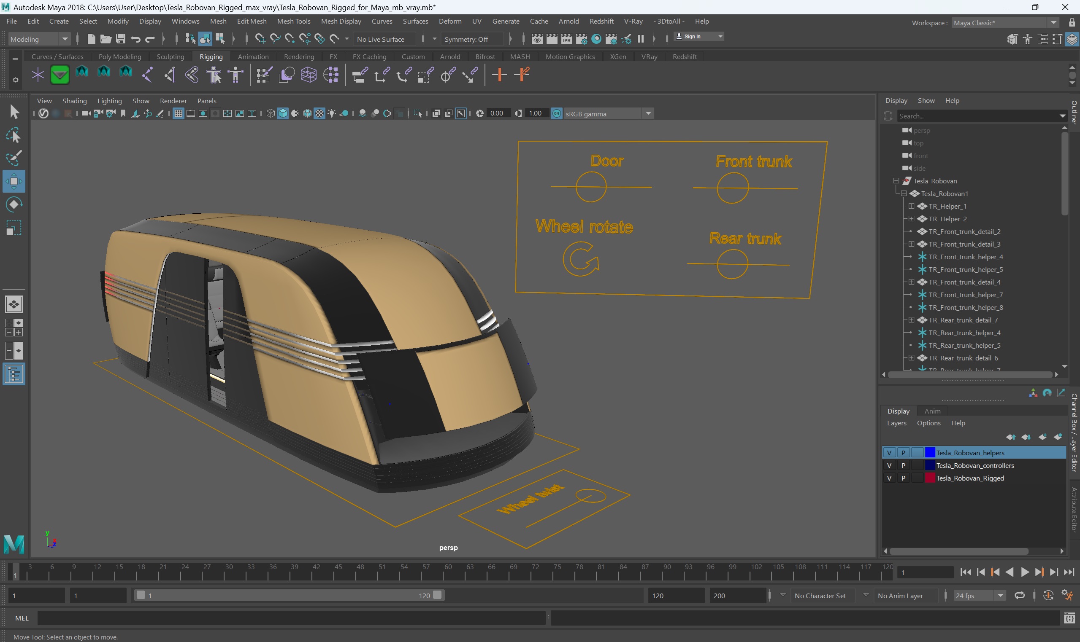Activate the Move tool in toolbox

(x=14, y=181)
